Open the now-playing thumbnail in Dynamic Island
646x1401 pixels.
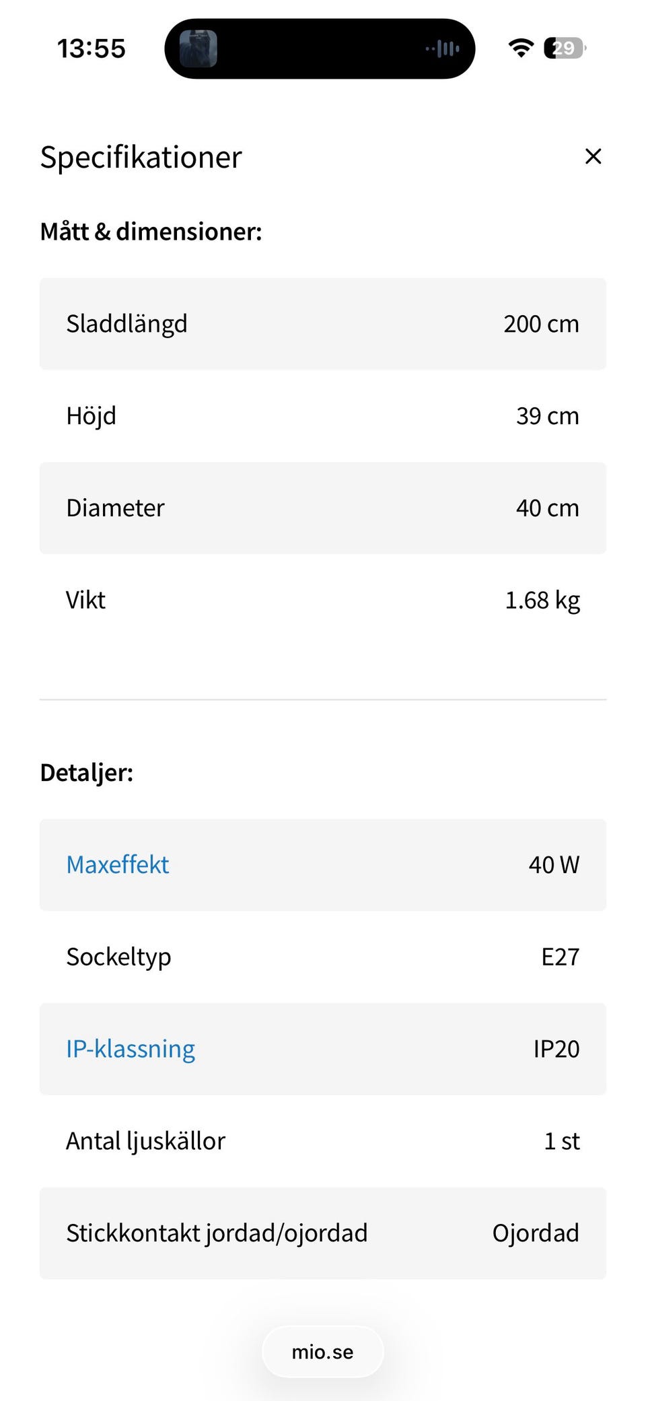(198, 48)
